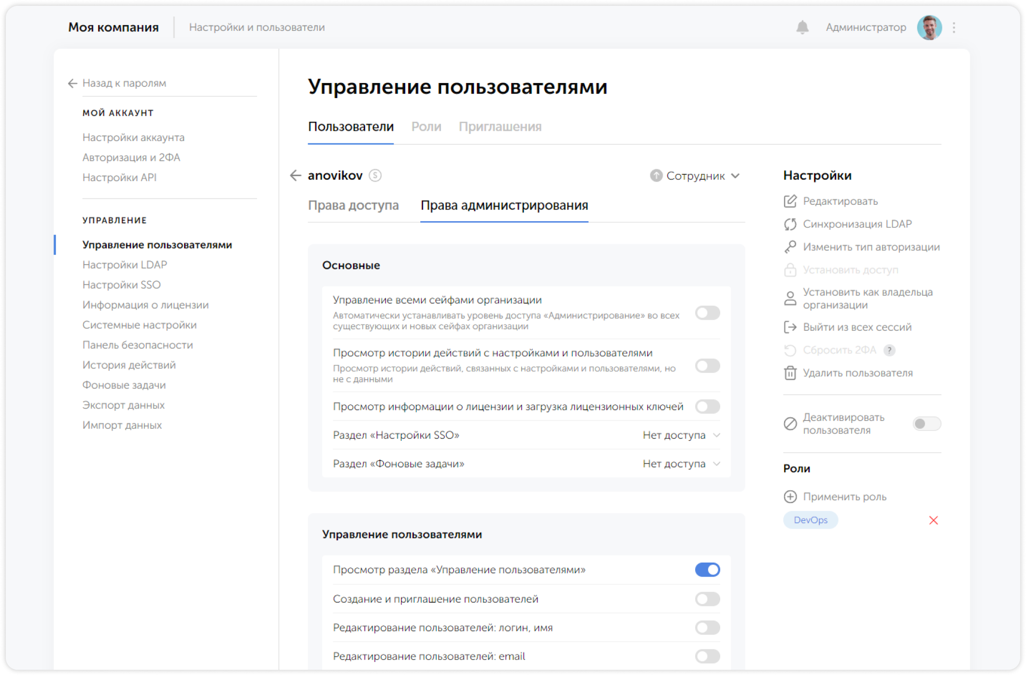Click the key icon for Изменить тип авторизации
The height and width of the screenshot is (676, 1026).
coord(791,247)
